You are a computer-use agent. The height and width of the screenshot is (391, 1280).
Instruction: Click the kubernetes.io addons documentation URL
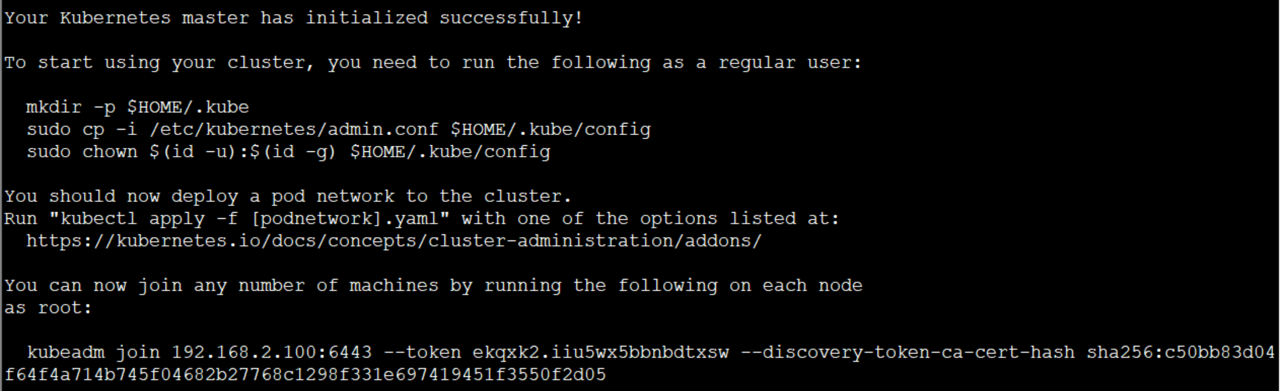(x=394, y=241)
